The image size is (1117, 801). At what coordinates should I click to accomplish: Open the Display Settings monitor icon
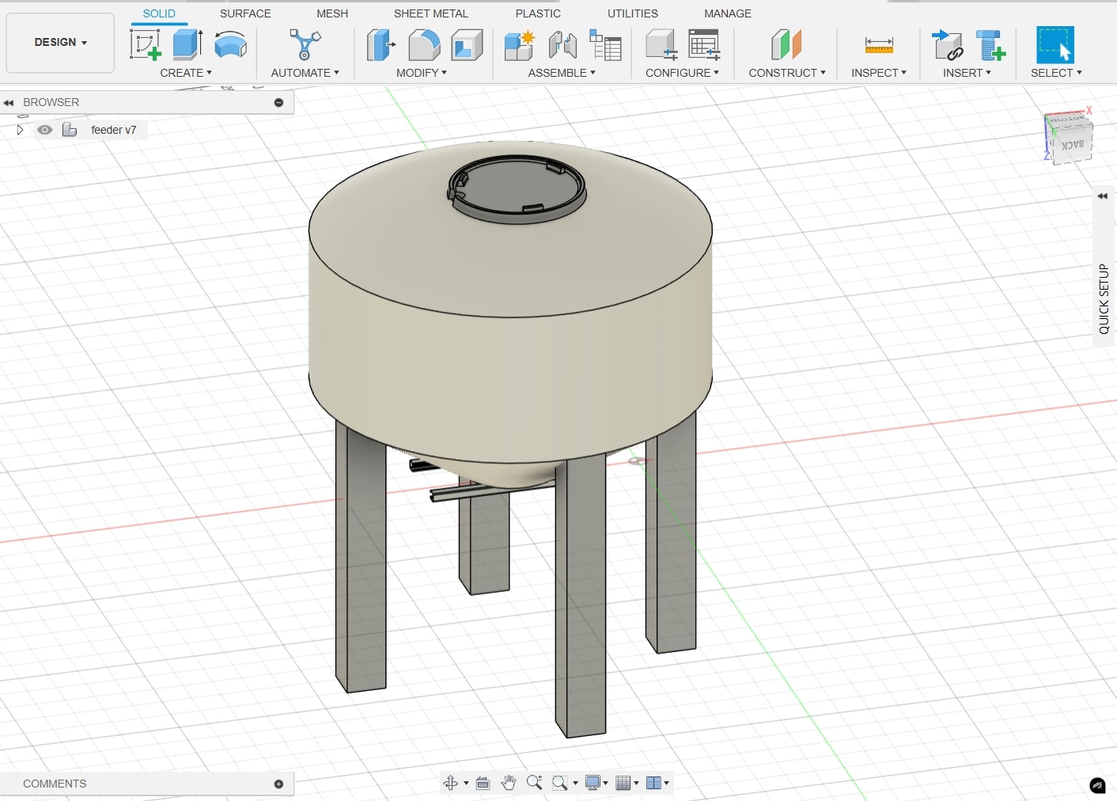coord(593,783)
